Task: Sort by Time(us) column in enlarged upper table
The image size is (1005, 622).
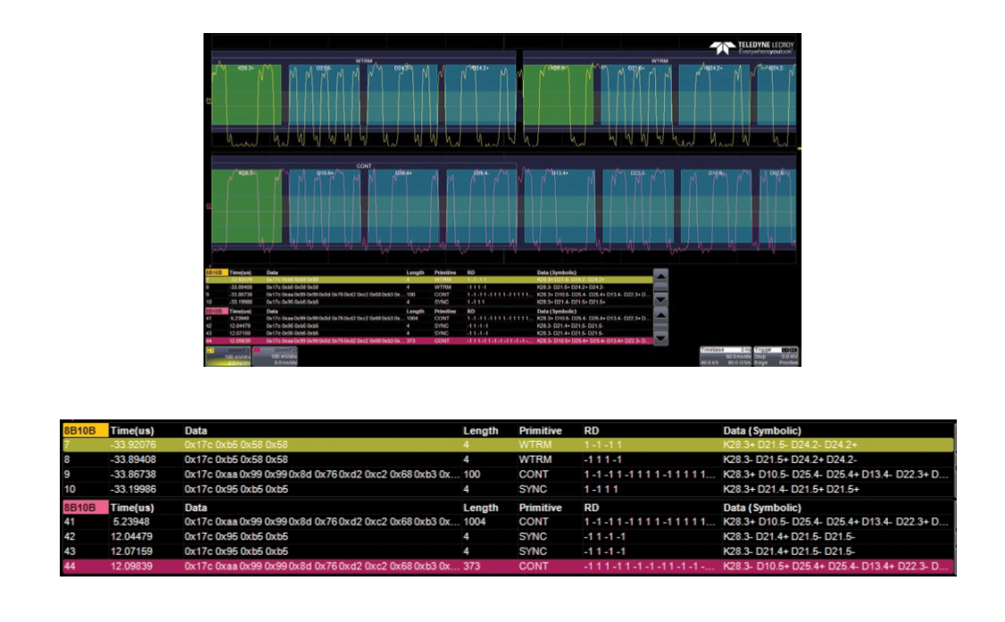Action: [131, 430]
